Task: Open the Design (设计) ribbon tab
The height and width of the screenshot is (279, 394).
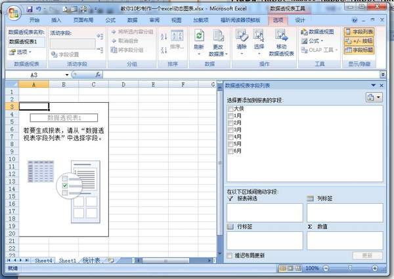Action: pos(300,20)
